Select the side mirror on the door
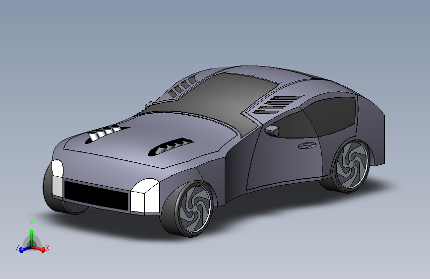Viewport: 430px width, 279px height. [x=271, y=130]
